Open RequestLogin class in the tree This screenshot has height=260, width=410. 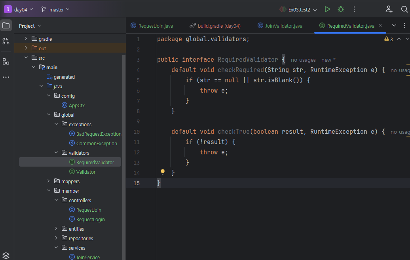click(91, 219)
